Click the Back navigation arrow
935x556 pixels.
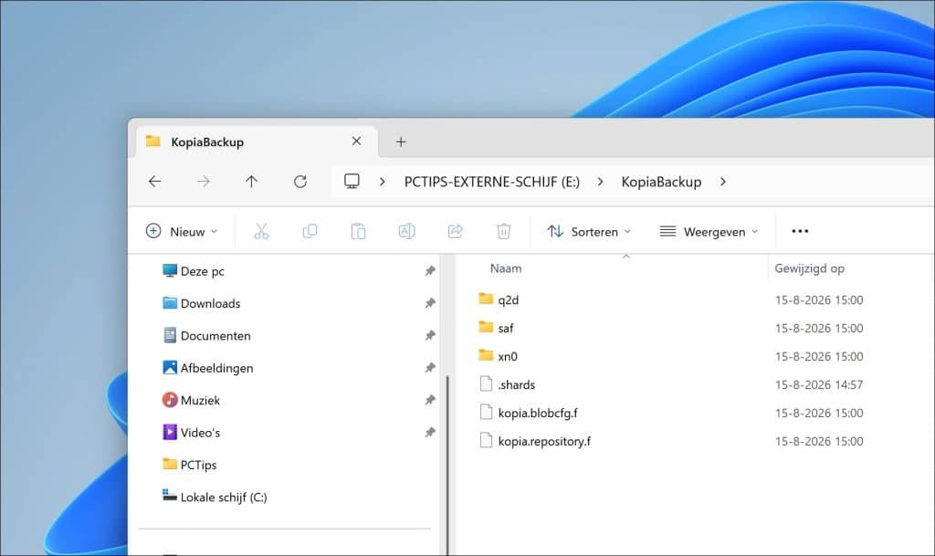[x=155, y=181]
